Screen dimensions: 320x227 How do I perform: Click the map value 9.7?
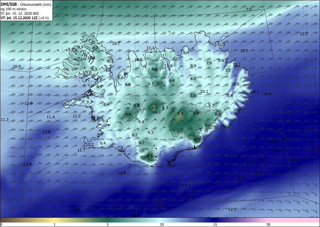click(211, 105)
